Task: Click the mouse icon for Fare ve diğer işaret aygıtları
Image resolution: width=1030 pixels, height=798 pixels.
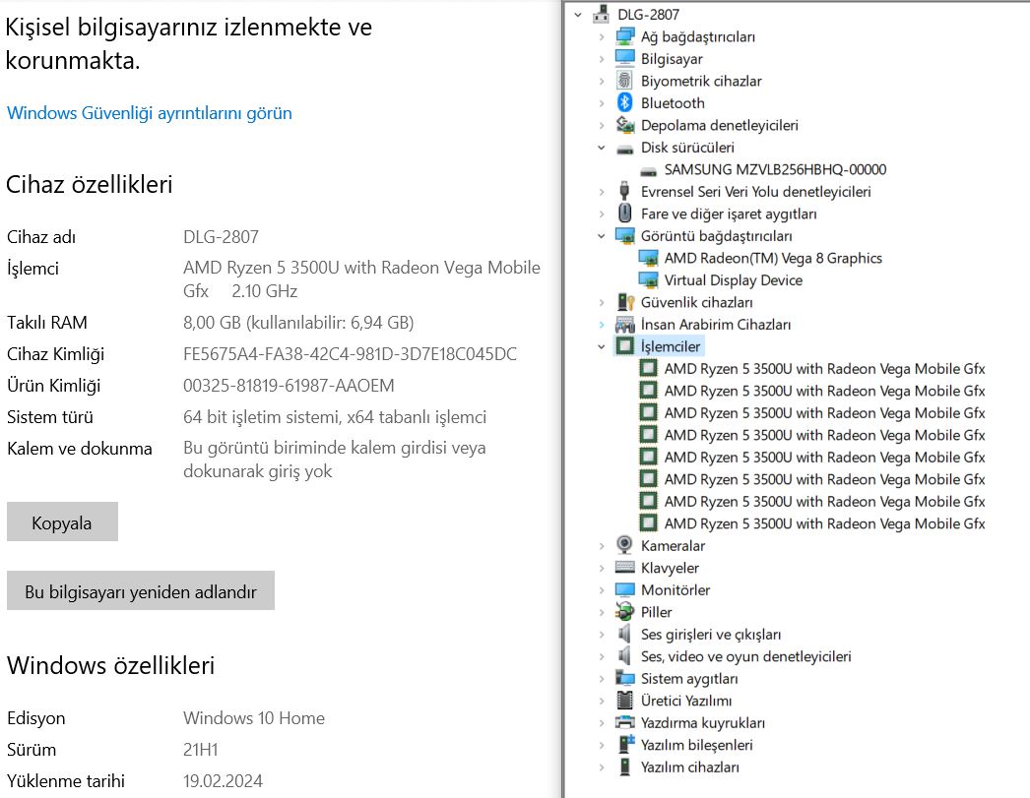Action: point(624,214)
